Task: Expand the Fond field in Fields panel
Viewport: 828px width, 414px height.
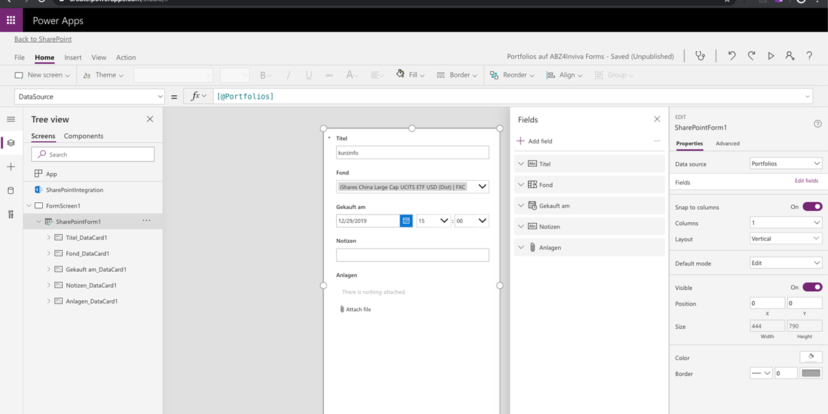Action: 520,184
